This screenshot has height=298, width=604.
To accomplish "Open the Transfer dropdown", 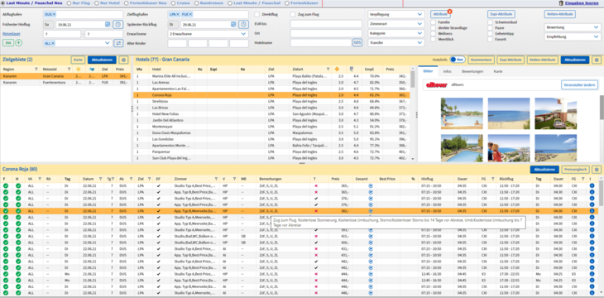I will 396,43.
